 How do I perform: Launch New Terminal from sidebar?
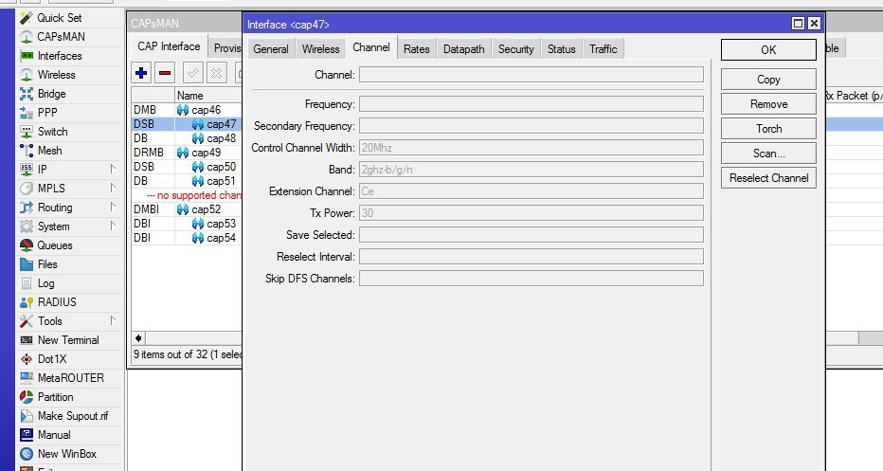pyautogui.click(x=68, y=340)
